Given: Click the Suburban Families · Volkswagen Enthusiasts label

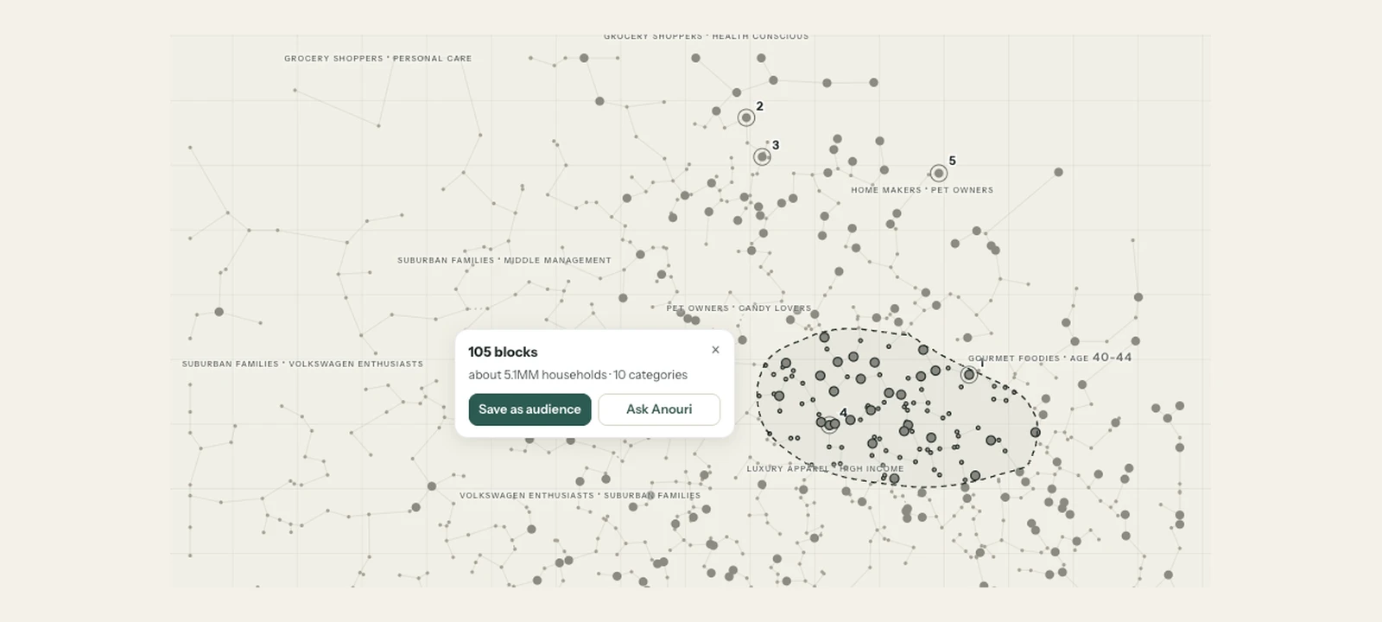Looking at the screenshot, I should (x=302, y=365).
